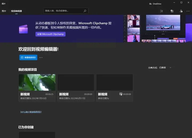Click the chevron beside 已修改
Image resolution: width=192 pixels, height=138 pixels.
pyautogui.click(x=170, y=67)
